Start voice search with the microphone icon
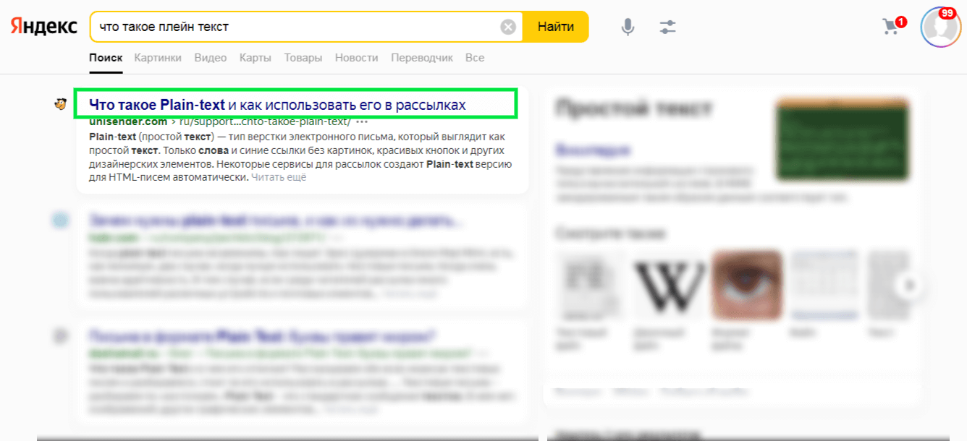The image size is (967, 441). (628, 27)
